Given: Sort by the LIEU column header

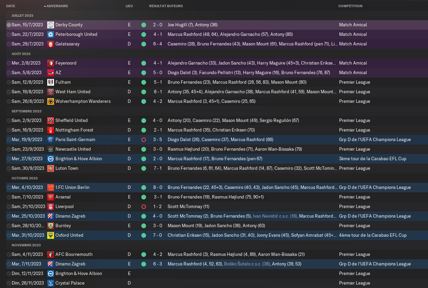Looking at the screenshot, I should point(129,6).
